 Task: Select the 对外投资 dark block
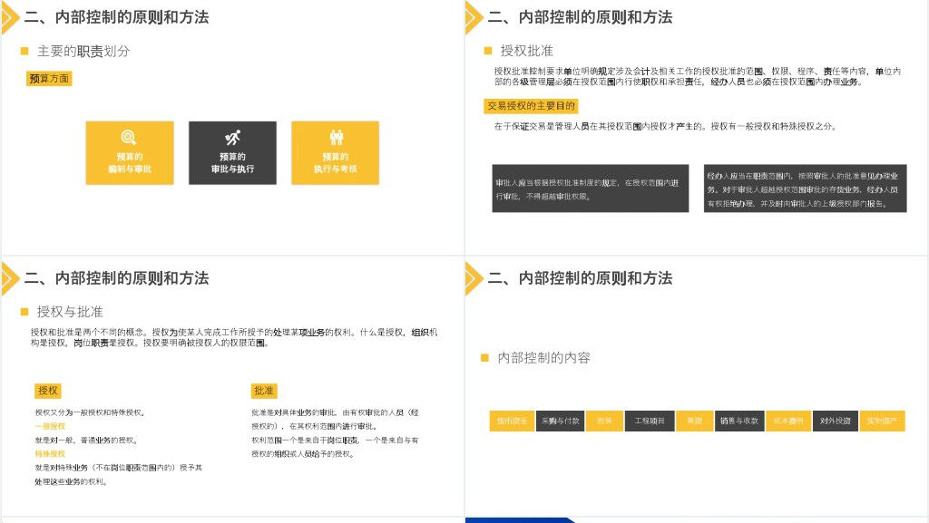835,421
